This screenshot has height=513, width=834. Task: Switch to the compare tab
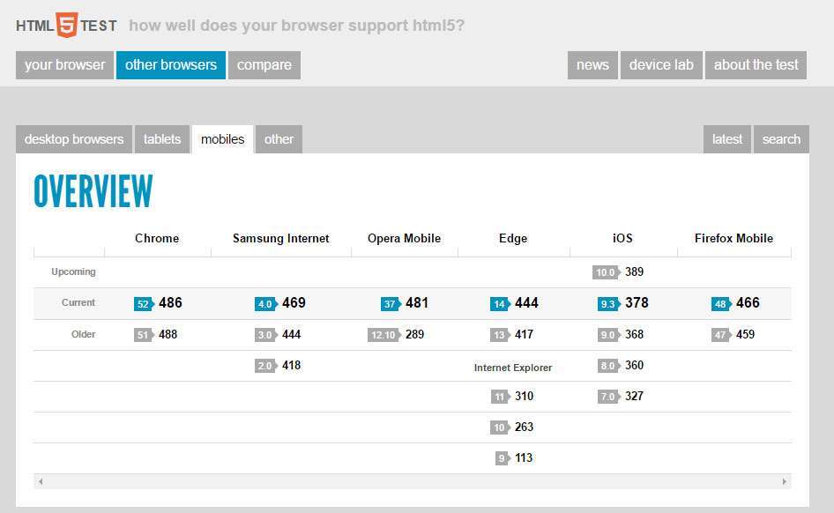[x=264, y=65]
